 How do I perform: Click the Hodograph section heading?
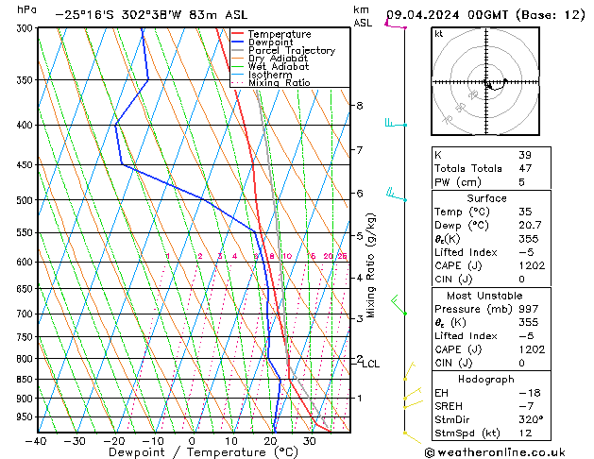tap(486, 379)
